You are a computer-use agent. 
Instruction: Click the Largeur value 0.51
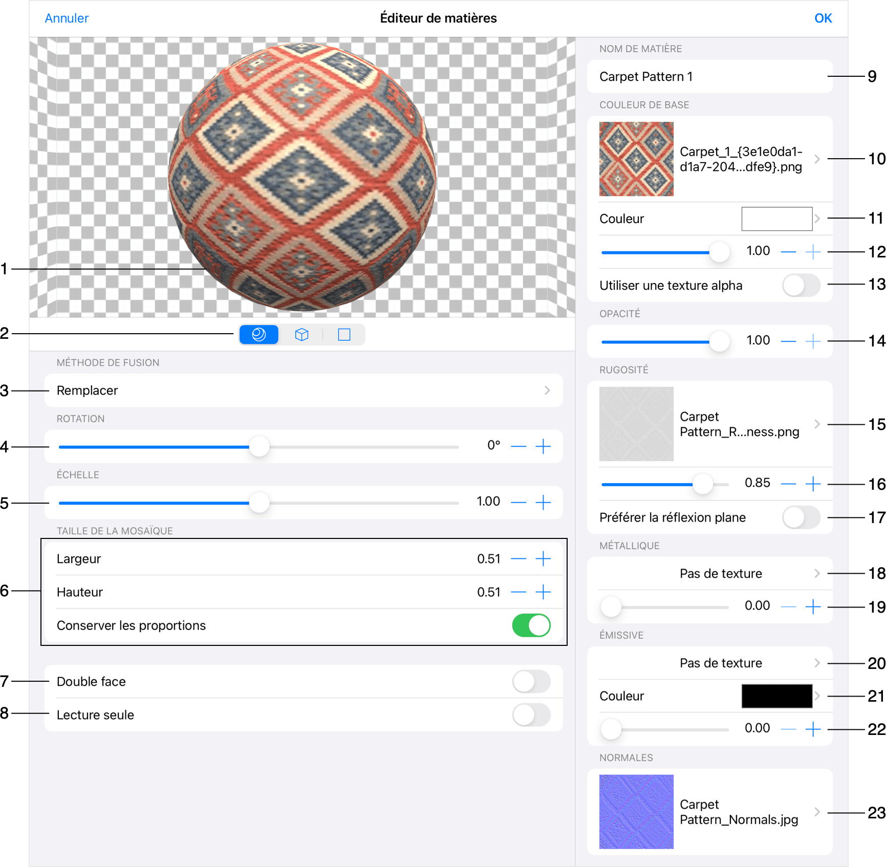489,559
